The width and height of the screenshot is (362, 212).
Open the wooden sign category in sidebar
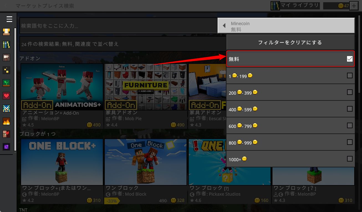tap(6, 57)
